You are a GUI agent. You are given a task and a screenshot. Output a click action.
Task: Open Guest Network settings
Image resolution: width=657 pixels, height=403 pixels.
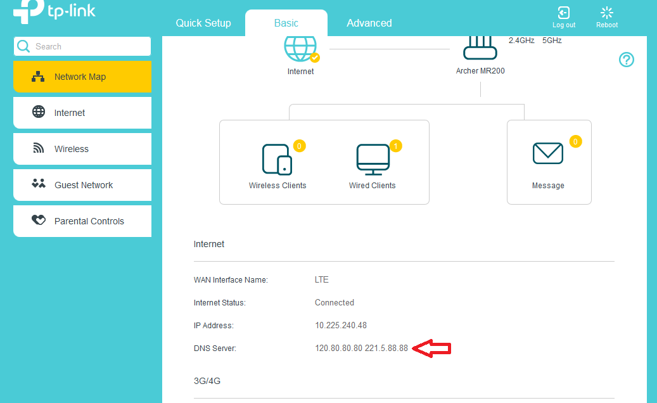pyautogui.click(x=82, y=185)
